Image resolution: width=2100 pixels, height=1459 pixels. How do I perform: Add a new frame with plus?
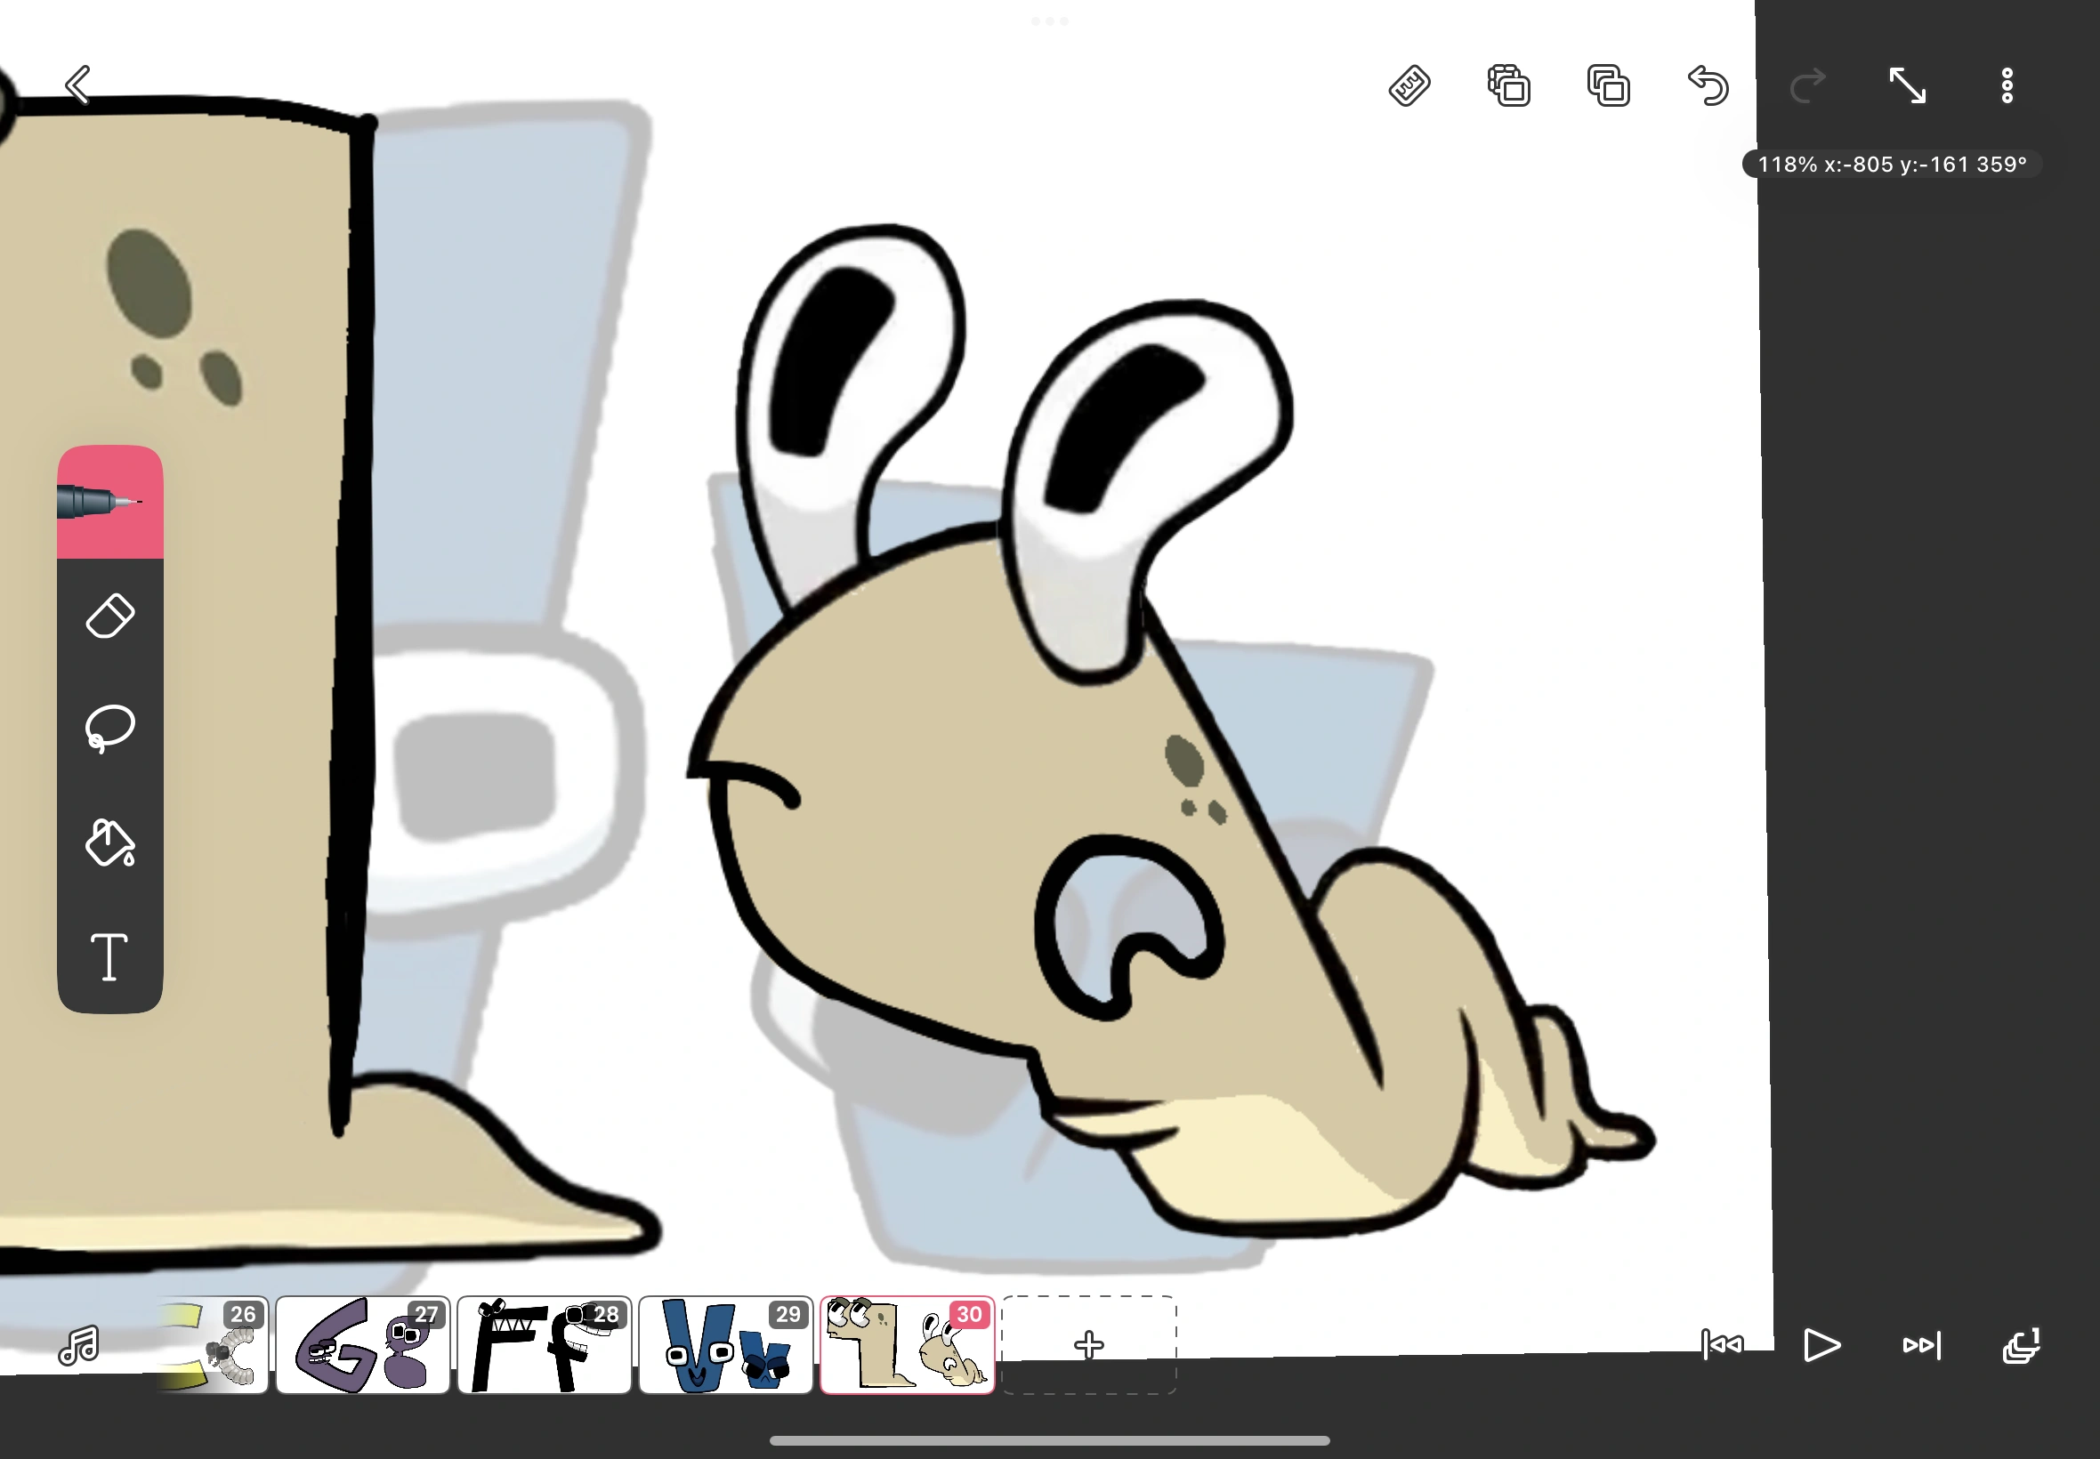[1088, 1345]
